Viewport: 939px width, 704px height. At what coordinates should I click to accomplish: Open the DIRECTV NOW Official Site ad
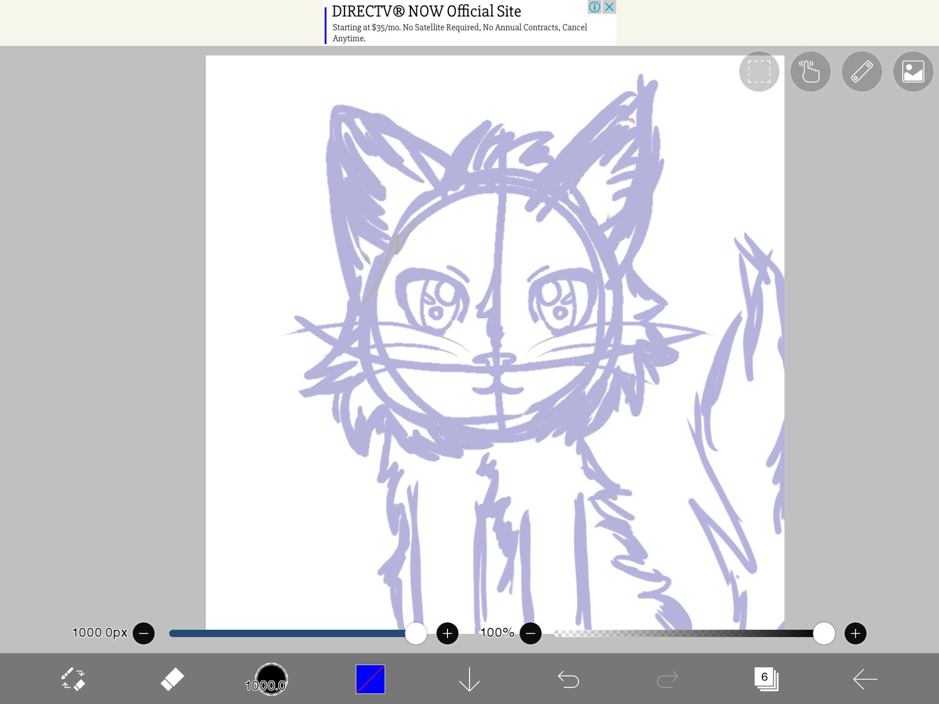pos(426,11)
